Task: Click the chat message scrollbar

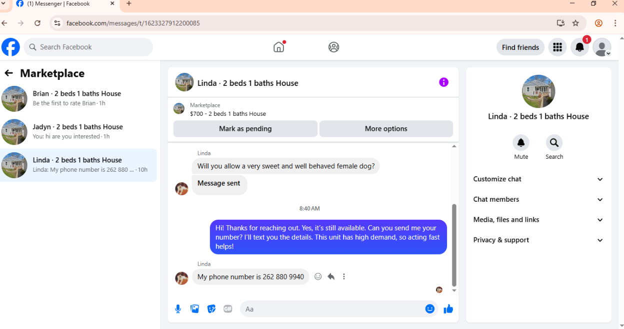Action: pyautogui.click(x=454, y=245)
